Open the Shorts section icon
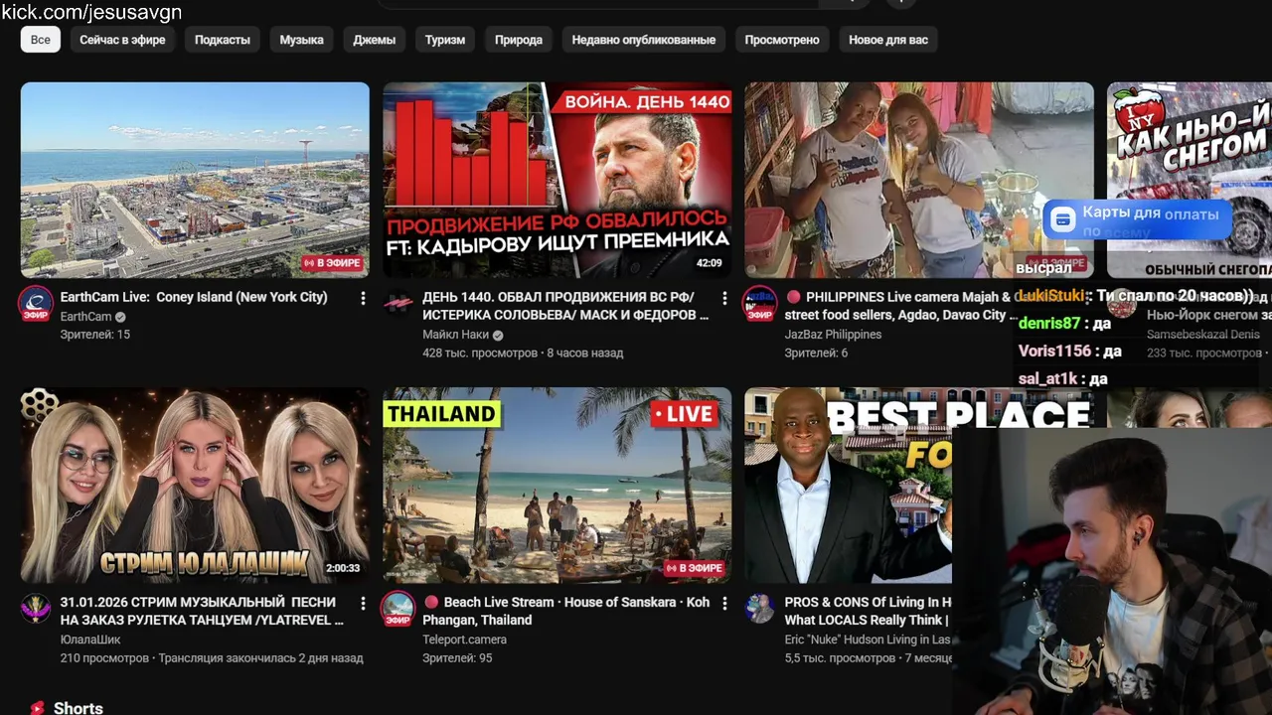This screenshot has width=1272, height=715. click(x=37, y=707)
